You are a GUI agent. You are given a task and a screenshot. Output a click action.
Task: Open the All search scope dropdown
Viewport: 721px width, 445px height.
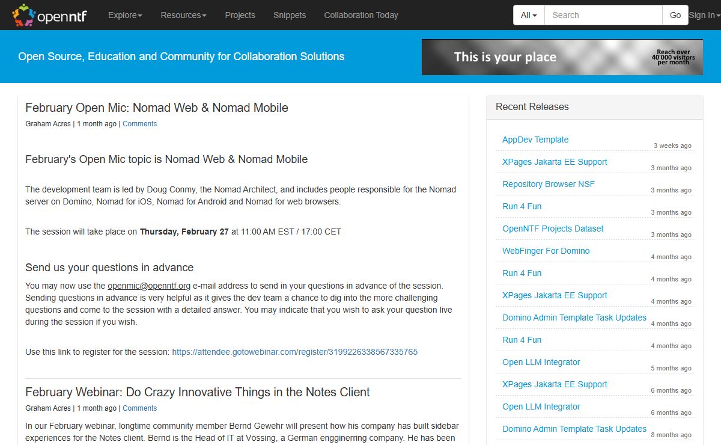click(529, 15)
